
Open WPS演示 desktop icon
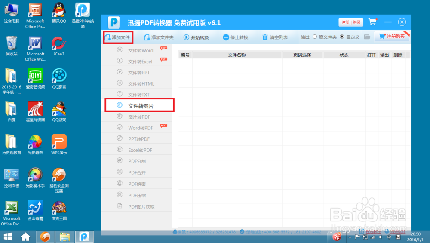point(59,145)
